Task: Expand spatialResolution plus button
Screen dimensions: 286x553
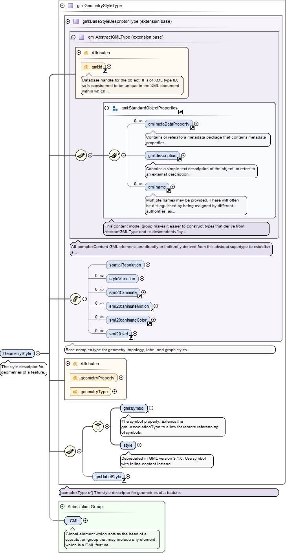Action: coord(148,265)
